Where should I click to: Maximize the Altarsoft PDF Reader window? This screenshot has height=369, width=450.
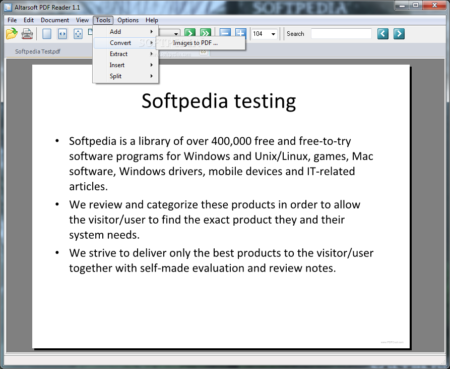[x=416, y=5]
